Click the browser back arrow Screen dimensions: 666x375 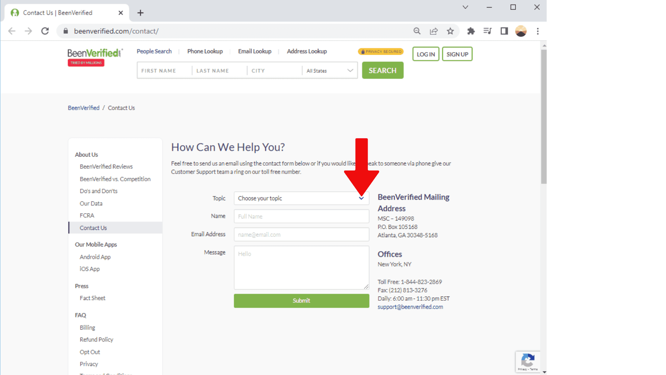[11, 31]
